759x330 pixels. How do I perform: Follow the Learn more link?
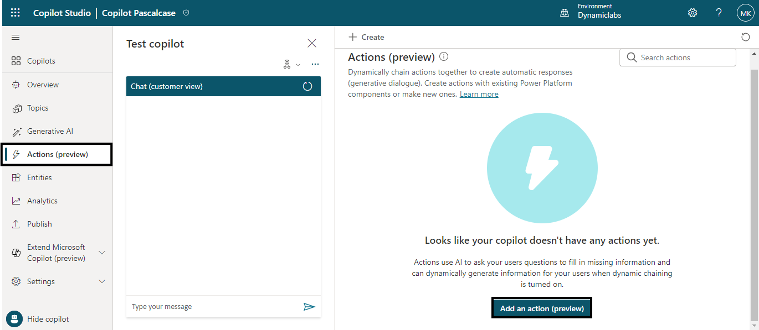point(479,94)
